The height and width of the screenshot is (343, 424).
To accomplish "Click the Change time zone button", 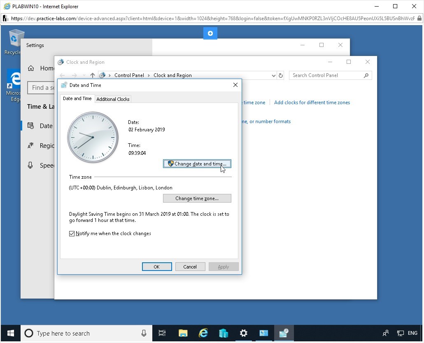I will click(x=197, y=198).
